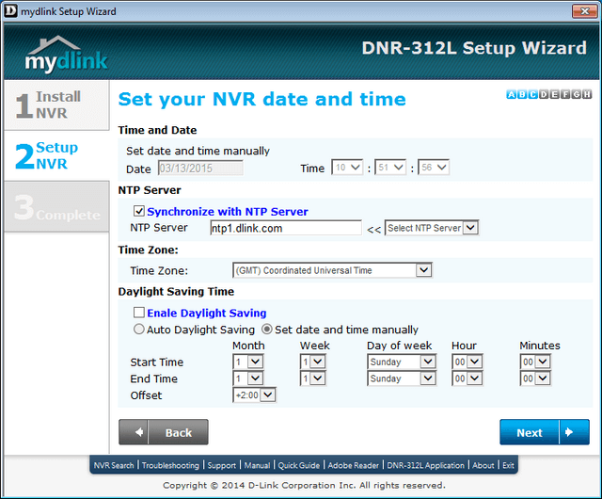Open the Quick Guide link
Image resolution: width=602 pixels, height=499 pixels.
point(299,465)
